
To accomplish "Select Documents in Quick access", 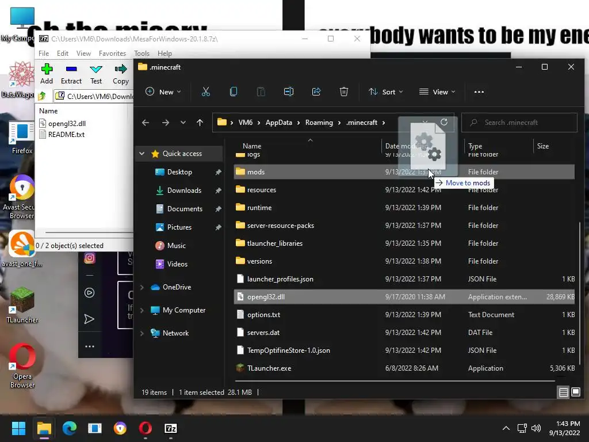I will coord(185,208).
